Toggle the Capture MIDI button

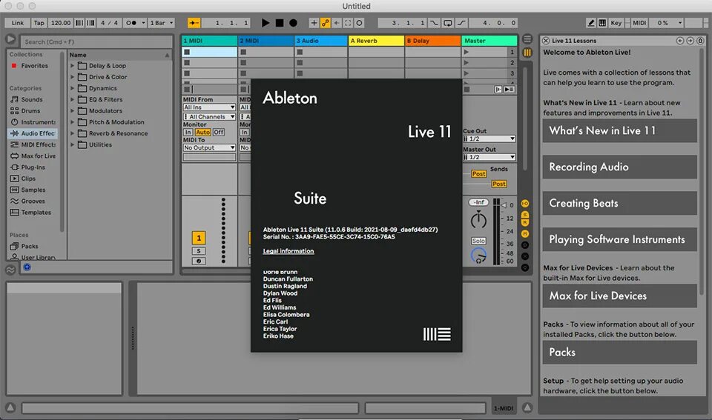348,23
